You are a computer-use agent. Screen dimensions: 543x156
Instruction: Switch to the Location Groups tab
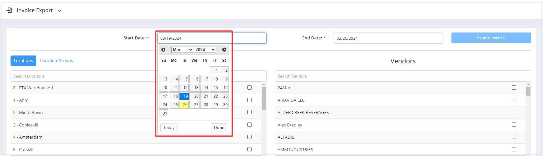pos(57,61)
